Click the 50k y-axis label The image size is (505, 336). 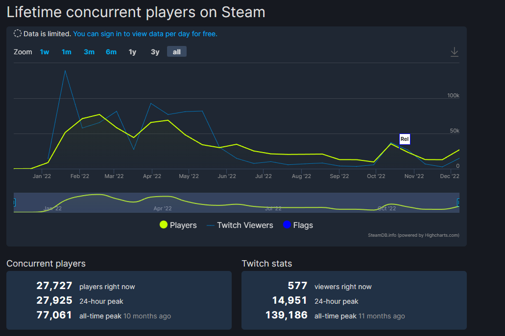point(455,131)
